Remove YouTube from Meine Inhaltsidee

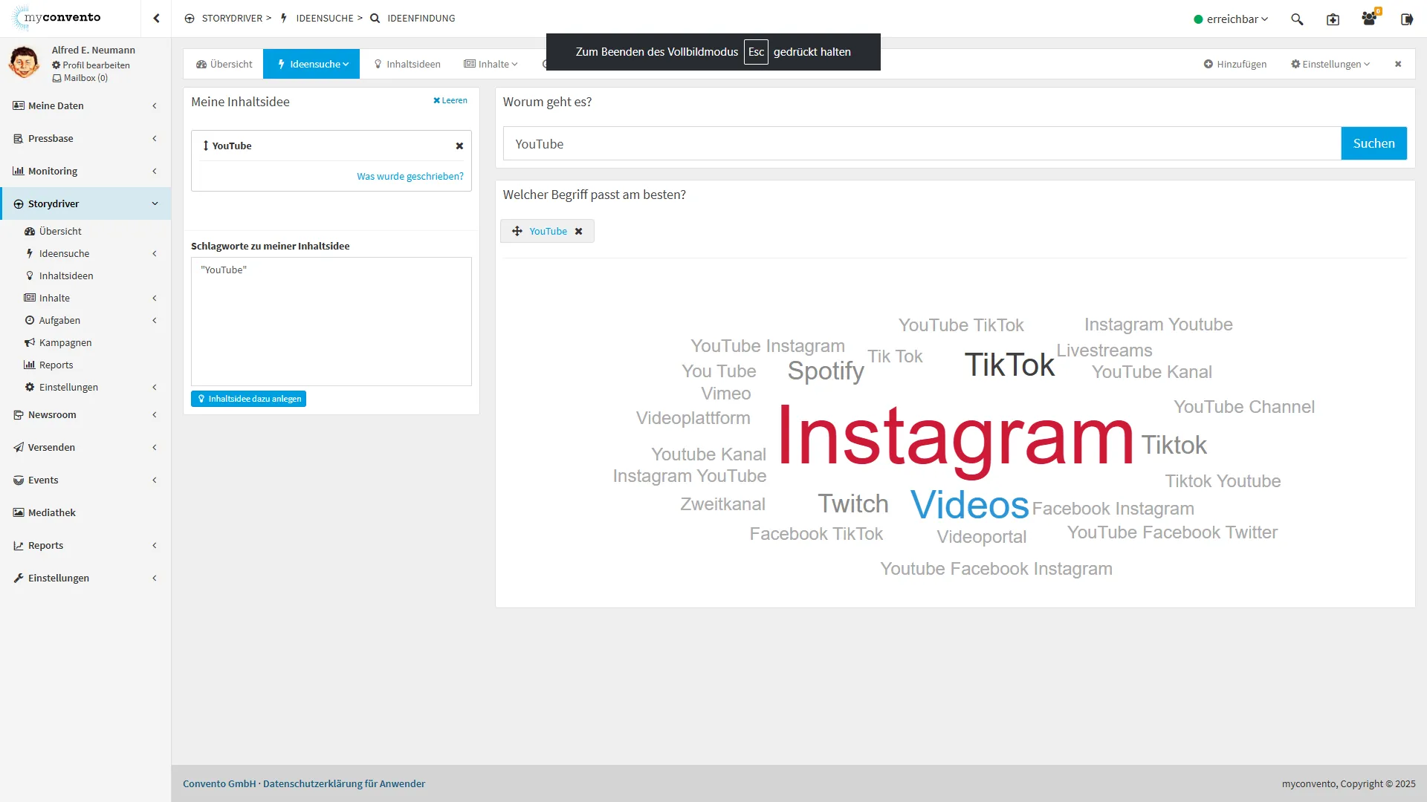coord(459,146)
